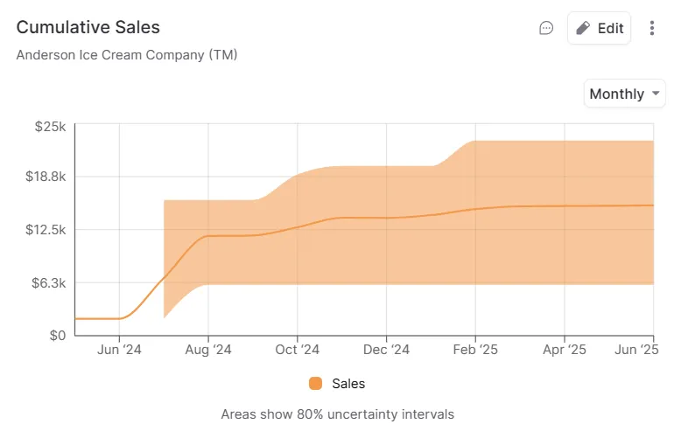Click the $6.3k y-axis label
The width and height of the screenshot is (674, 438).
[x=48, y=282]
